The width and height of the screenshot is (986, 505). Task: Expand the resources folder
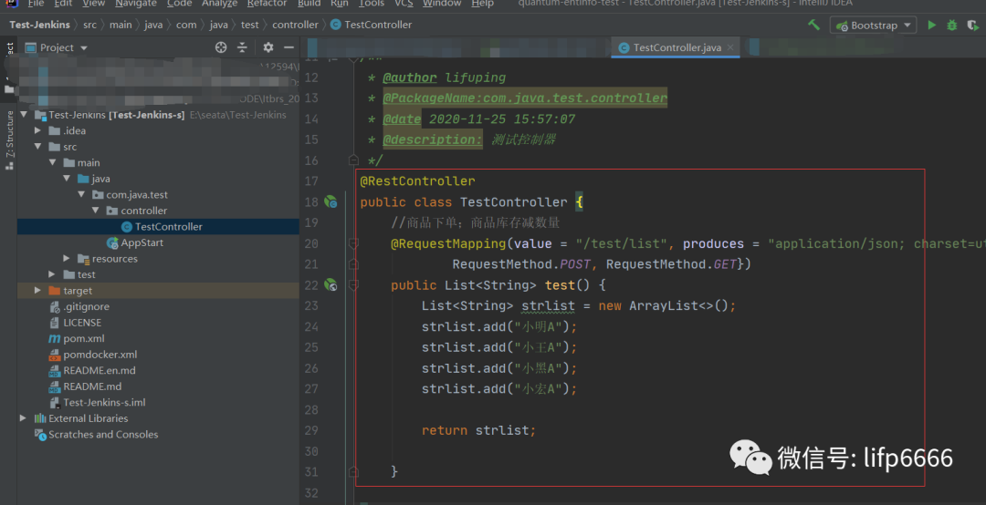point(67,258)
